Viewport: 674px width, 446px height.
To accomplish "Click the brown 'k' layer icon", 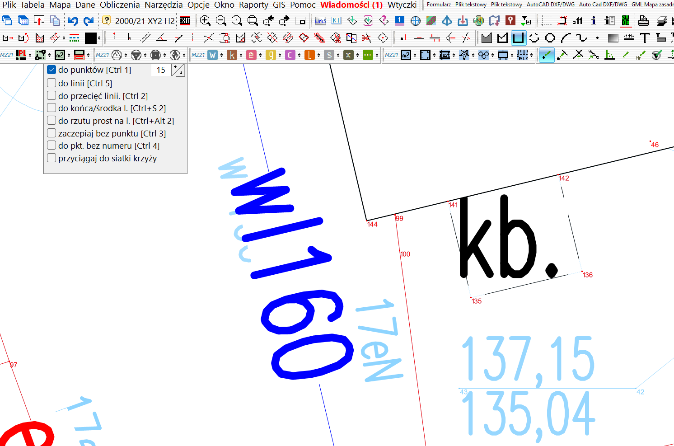I will click(x=232, y=55).
